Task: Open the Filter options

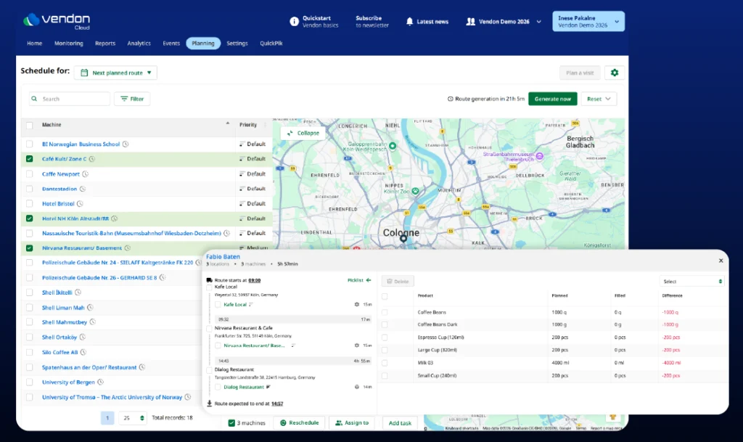Action: coord(132,99)
